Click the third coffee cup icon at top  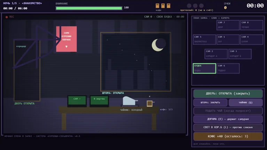pyautogui.click(x=168, y=6)
